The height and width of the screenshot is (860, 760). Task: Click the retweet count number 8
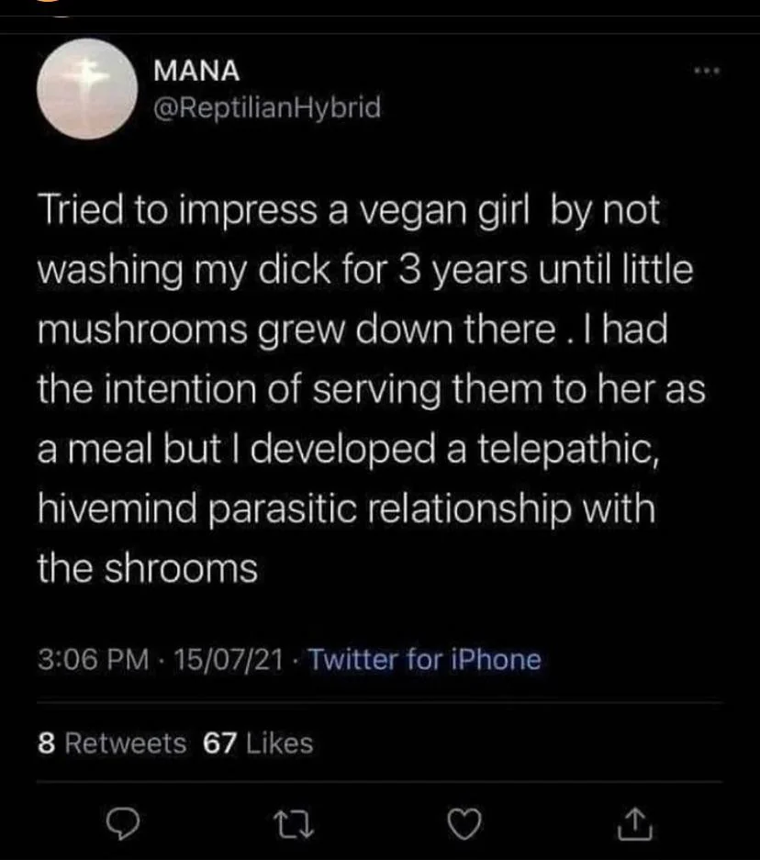pyautogui.click(x=44, y=743)
